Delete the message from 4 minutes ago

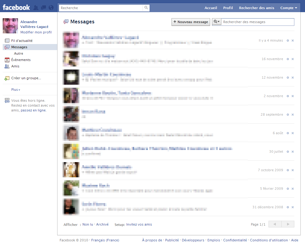click(x=293, y=41)
